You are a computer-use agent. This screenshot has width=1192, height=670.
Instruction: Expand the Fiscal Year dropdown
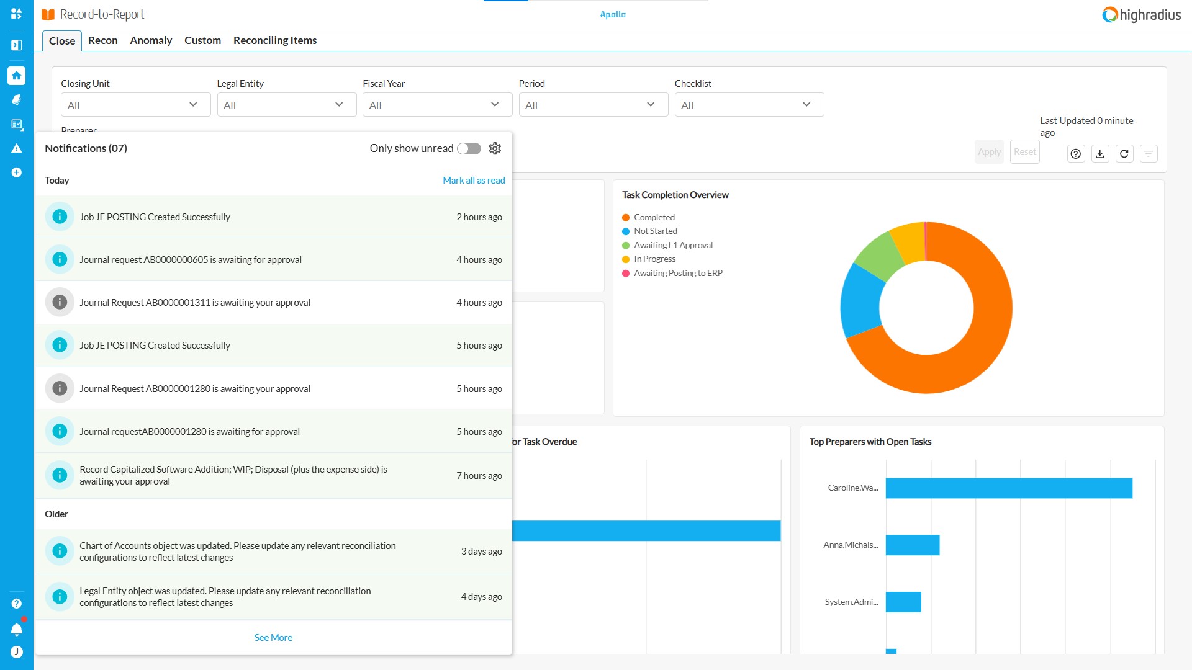(437, 105)
